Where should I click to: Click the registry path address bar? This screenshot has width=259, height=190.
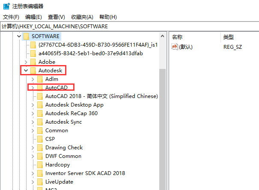click(x=129, y=27)
